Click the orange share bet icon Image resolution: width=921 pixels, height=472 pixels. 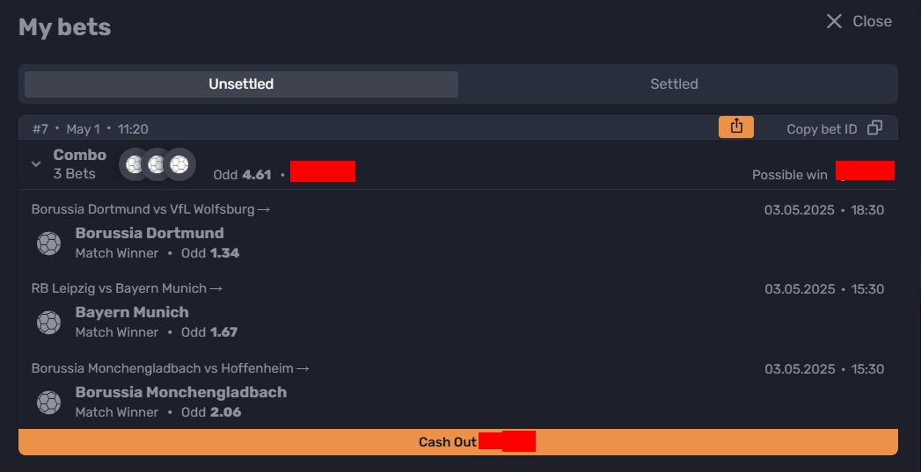coord(736,127)
